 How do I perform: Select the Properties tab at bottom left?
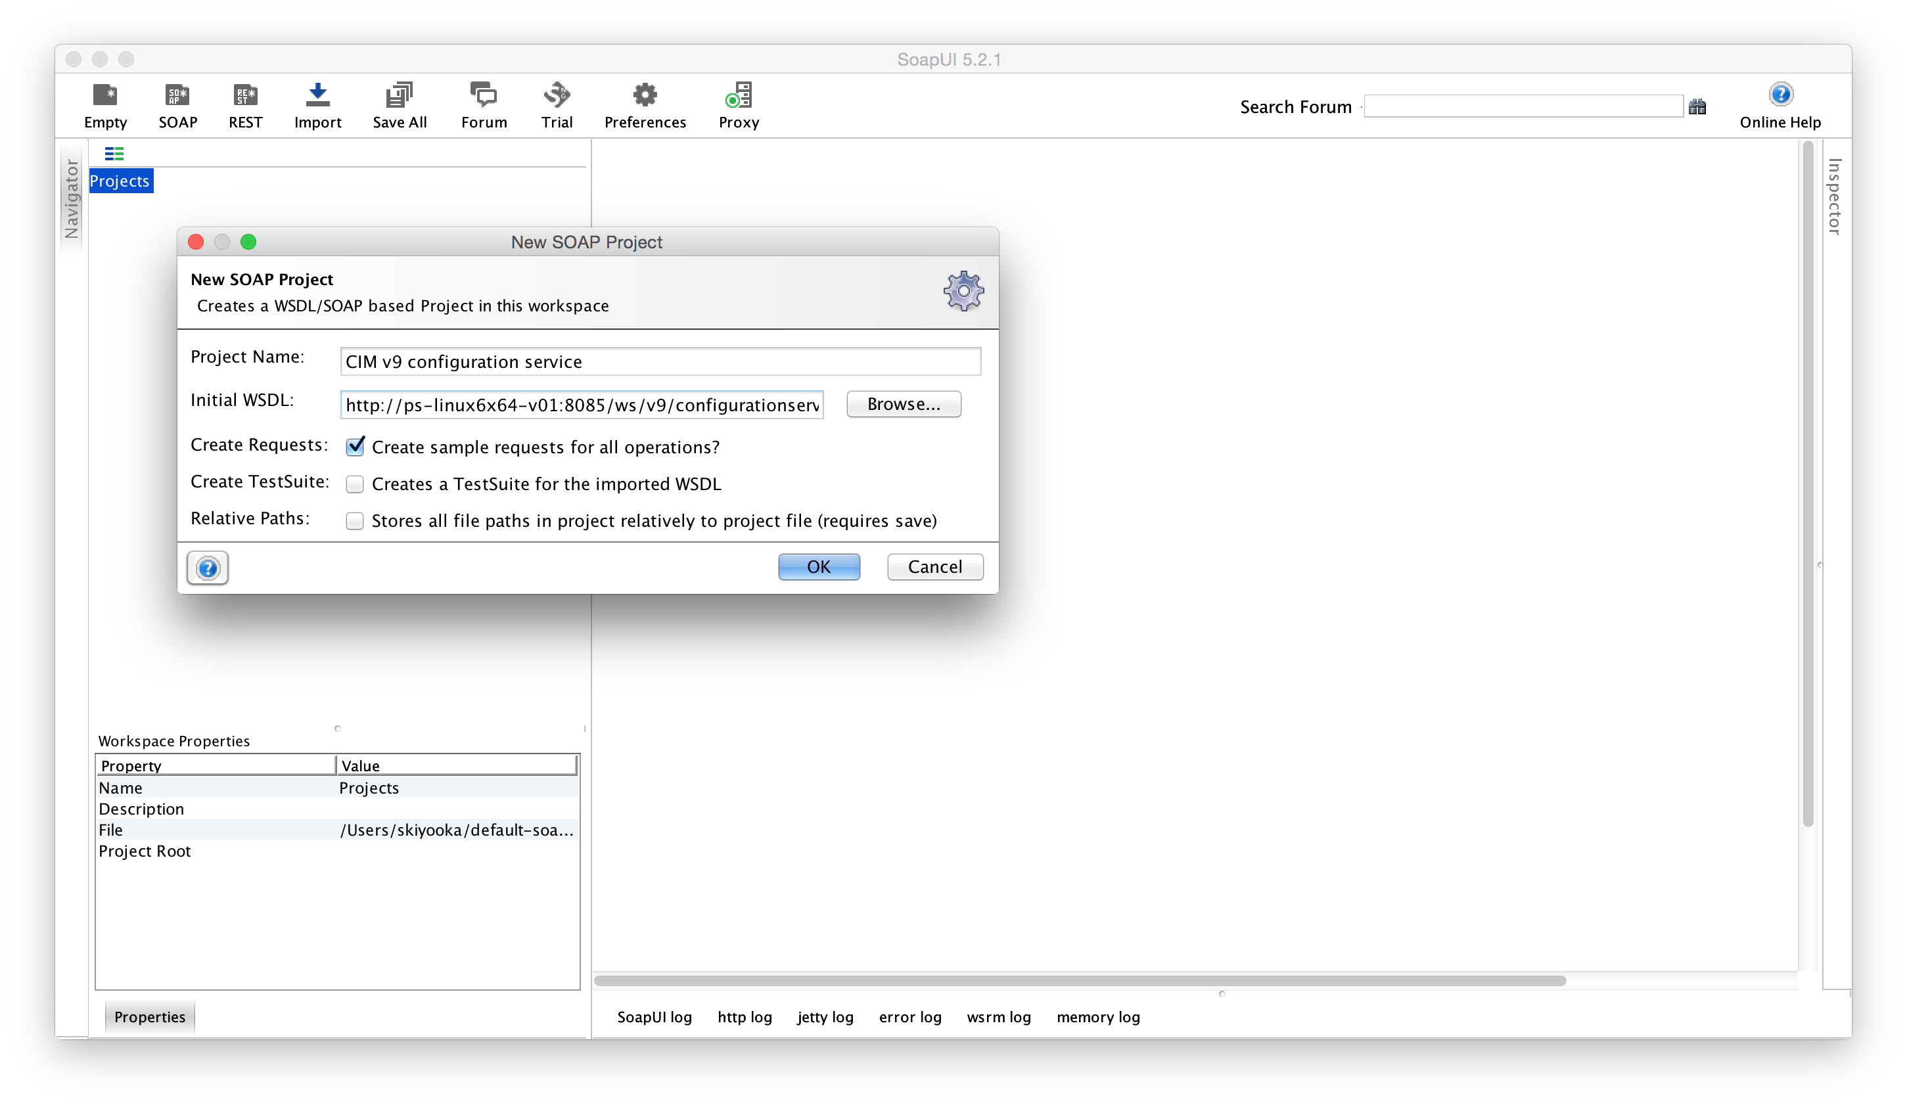point(149,1016)
